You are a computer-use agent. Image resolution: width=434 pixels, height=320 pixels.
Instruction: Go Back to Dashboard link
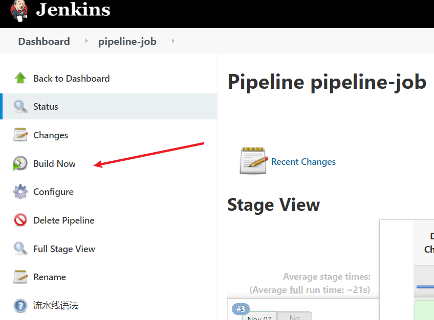tap(72, 79)
